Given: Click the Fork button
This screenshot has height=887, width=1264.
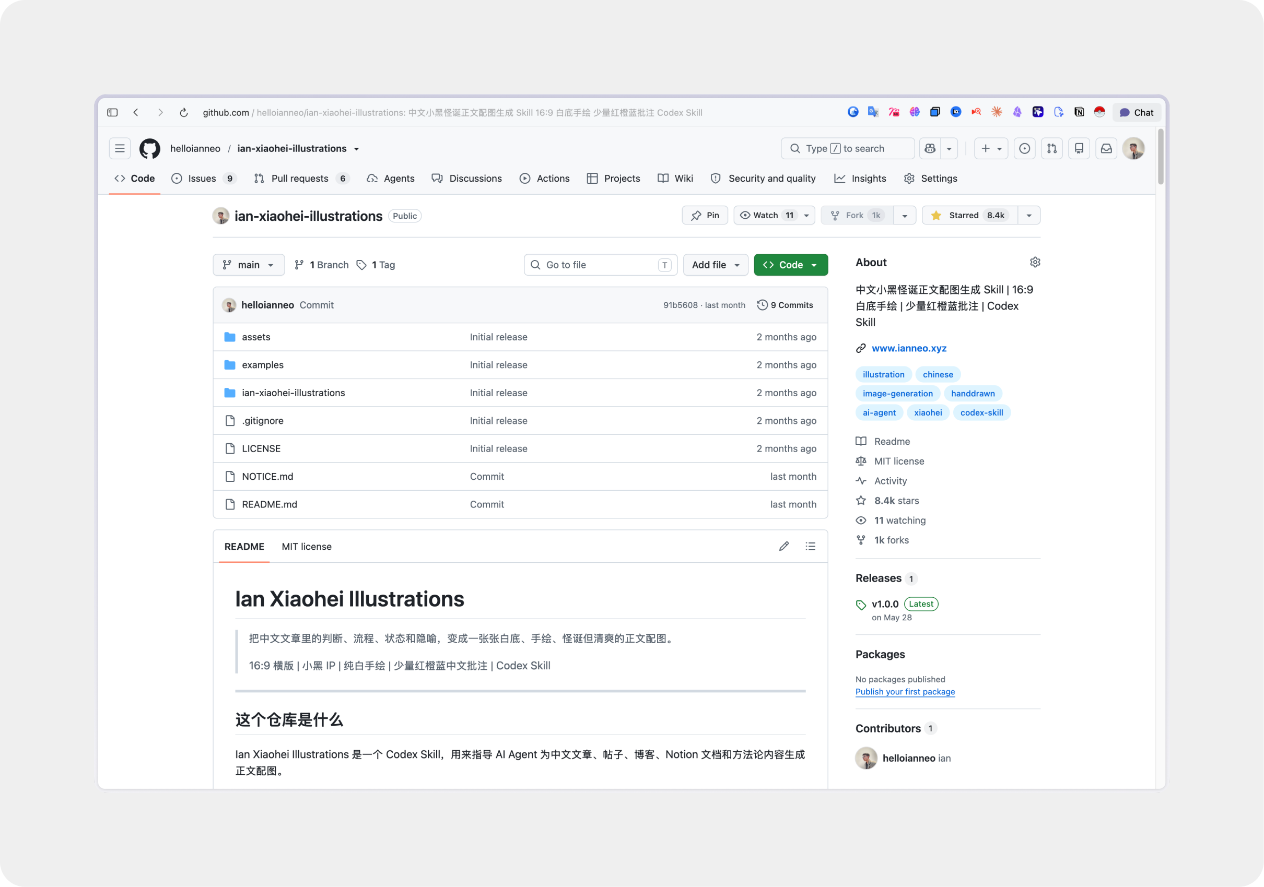Looking at the screenshot, I should point(857,215).
